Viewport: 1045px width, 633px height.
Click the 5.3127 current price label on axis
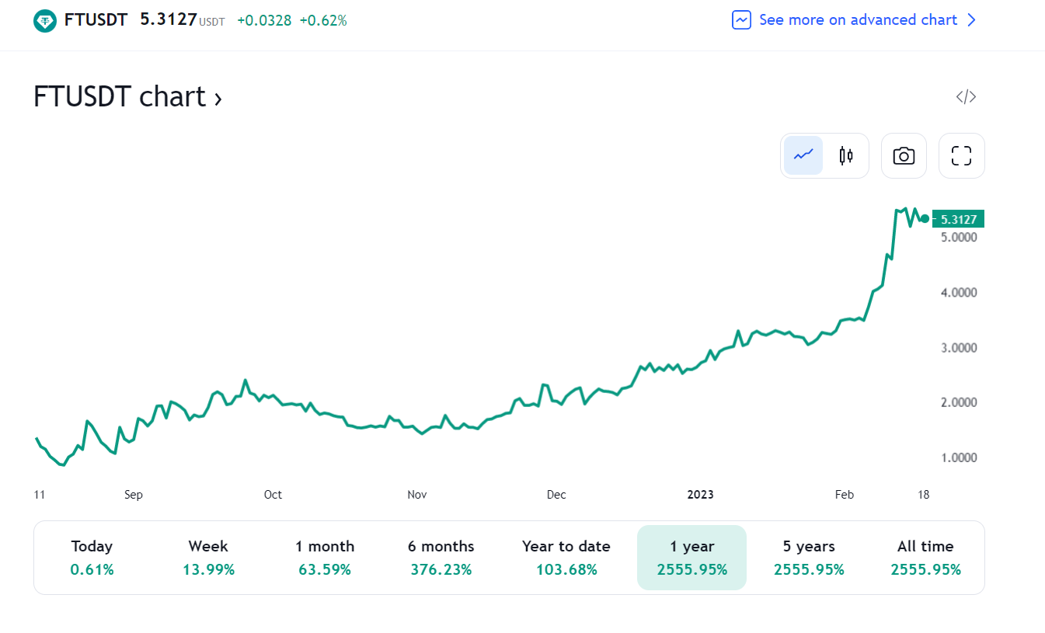point(958,219)
